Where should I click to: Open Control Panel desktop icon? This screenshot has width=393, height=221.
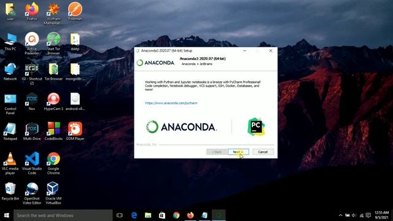[10, 104]
